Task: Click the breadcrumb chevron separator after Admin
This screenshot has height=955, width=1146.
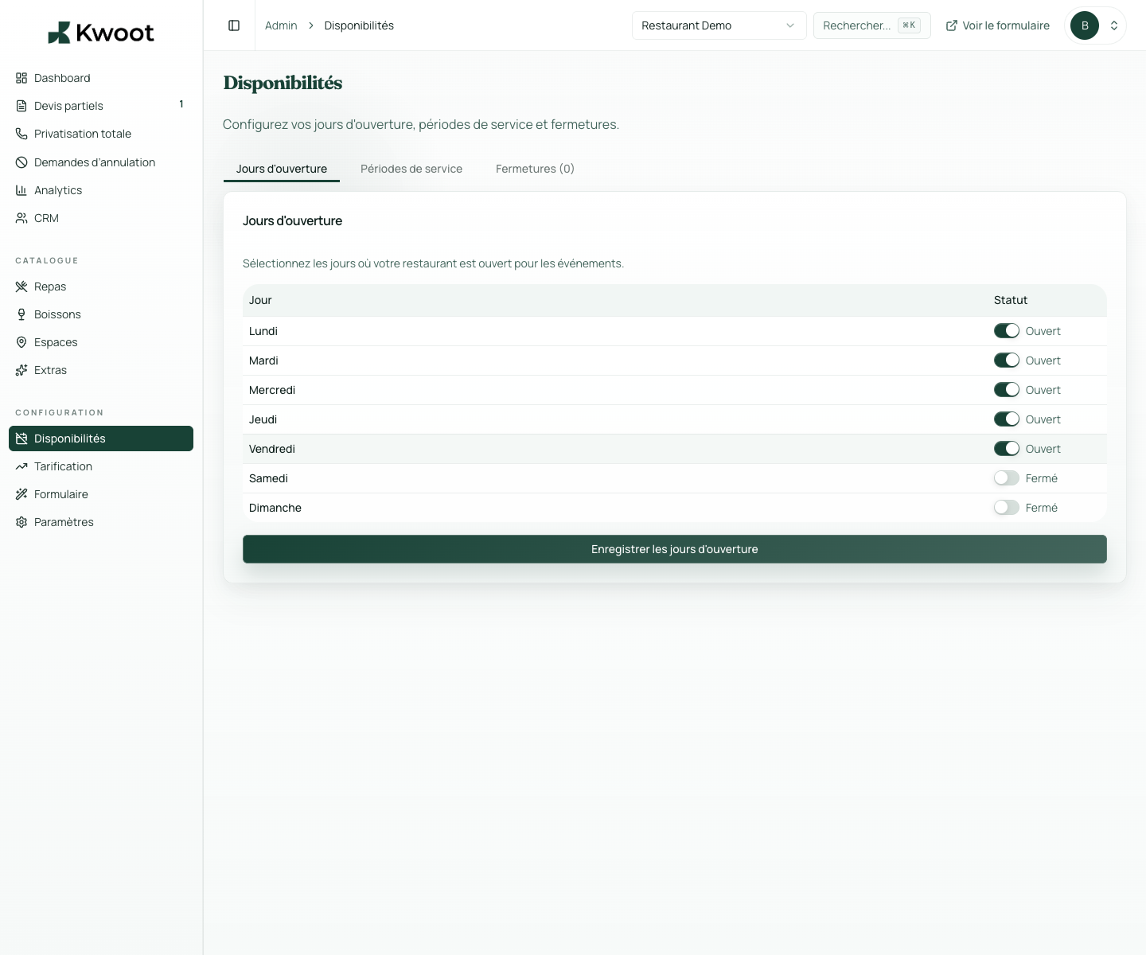Action: click(x=311, y=25)
